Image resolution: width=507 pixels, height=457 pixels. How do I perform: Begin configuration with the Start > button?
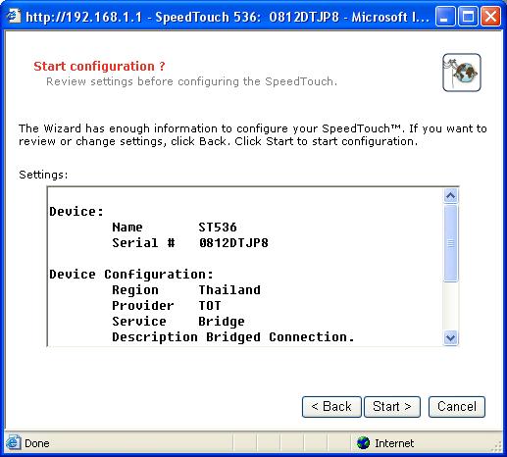(x=392, y=407)
